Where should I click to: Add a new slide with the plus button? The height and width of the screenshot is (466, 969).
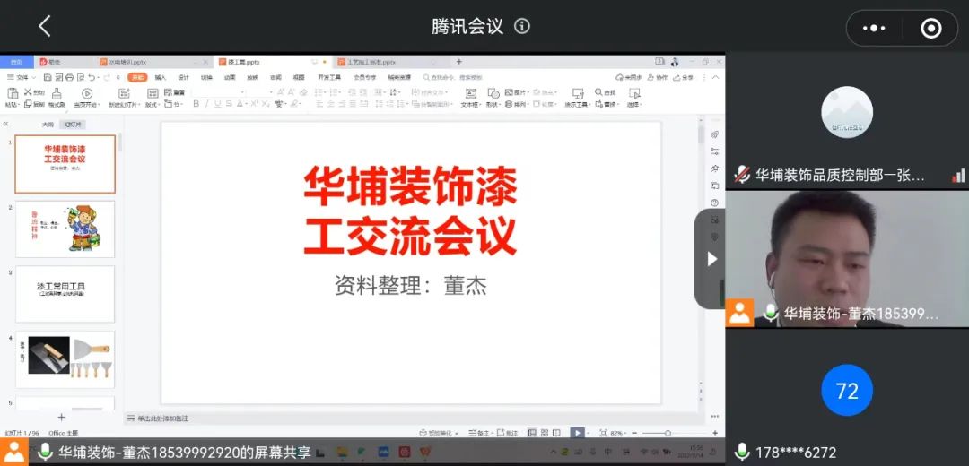tap(61, 417)
